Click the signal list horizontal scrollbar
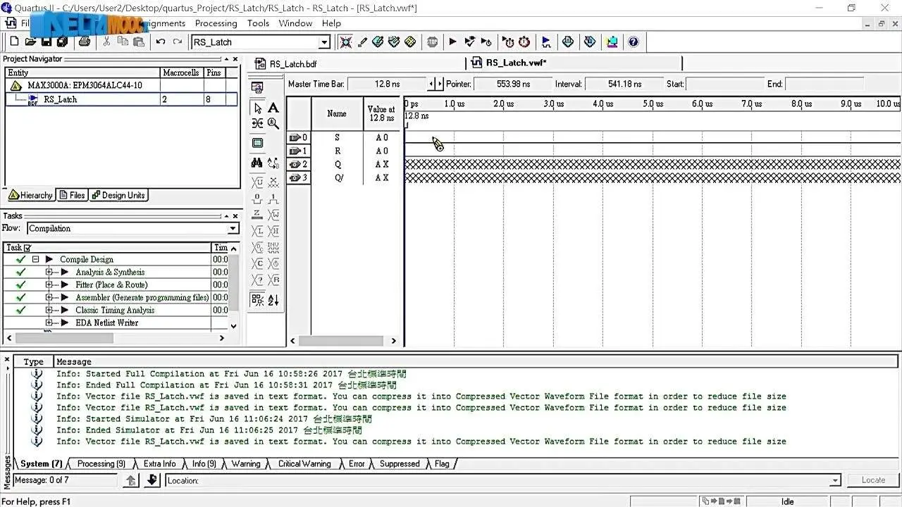 341,341
